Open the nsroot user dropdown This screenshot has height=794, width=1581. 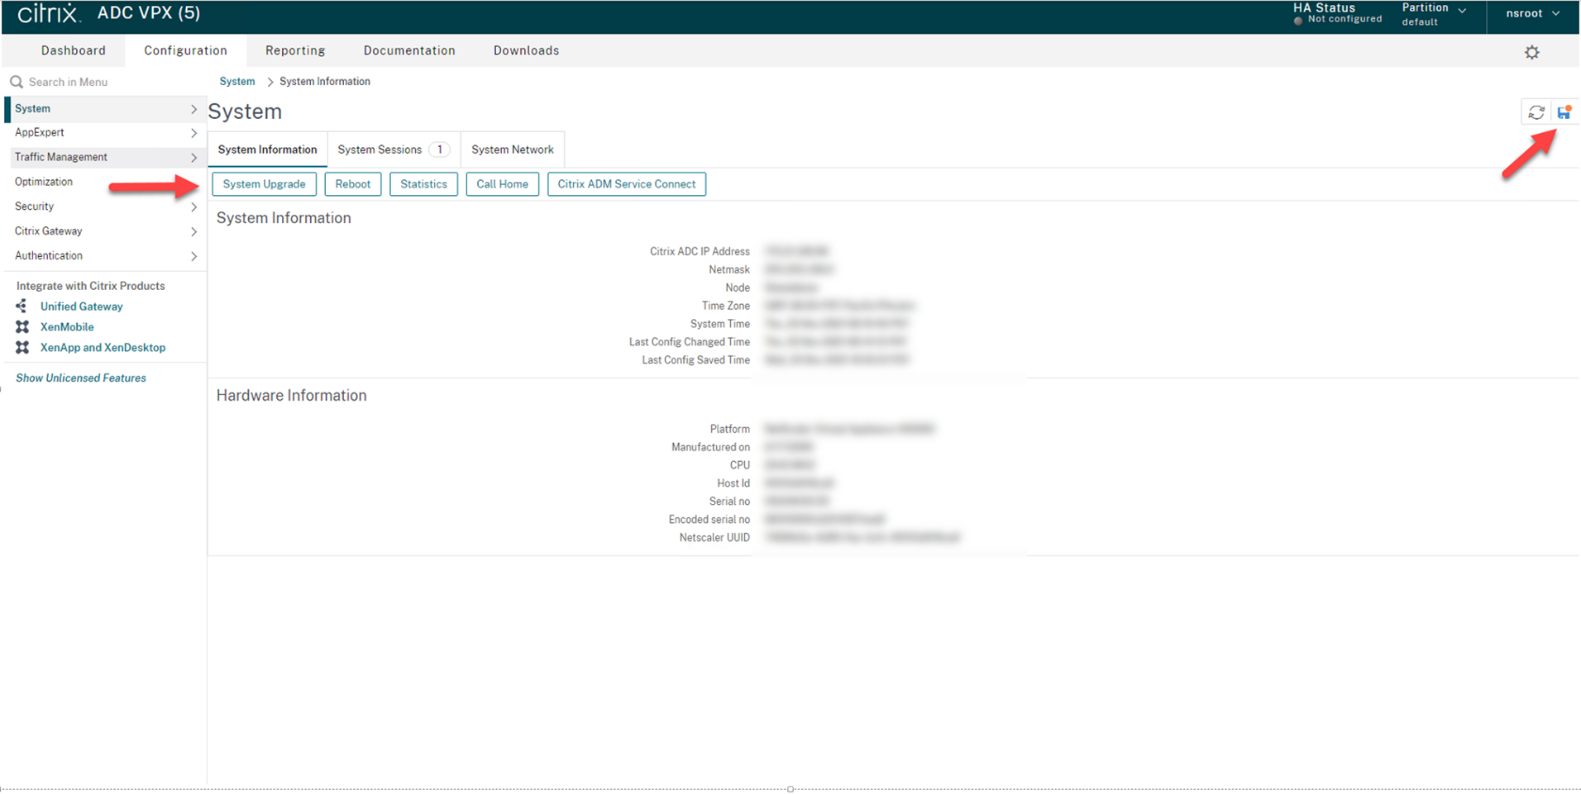click(x=1532, y=13)
